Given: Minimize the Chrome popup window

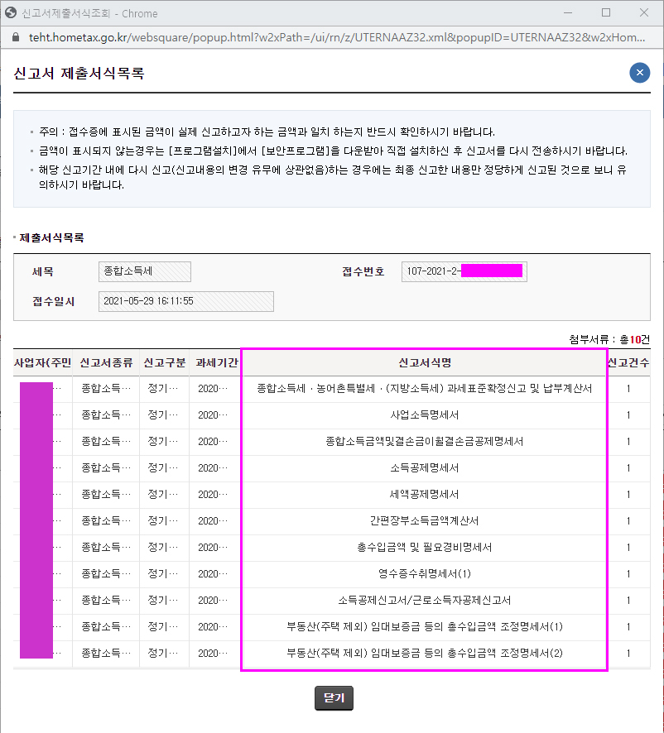Looking at the screenshot, I should pyautogui.click(x=568, y=13).
